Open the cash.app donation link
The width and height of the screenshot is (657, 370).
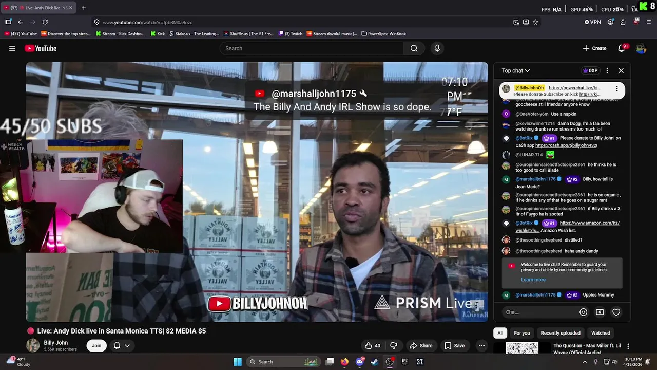click(x=566, y=145)
